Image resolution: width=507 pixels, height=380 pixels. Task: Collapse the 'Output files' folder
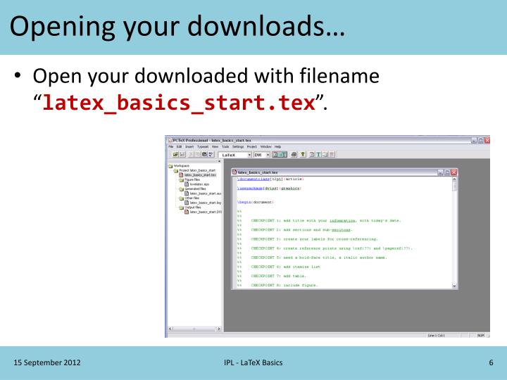(x=182, y=208)
